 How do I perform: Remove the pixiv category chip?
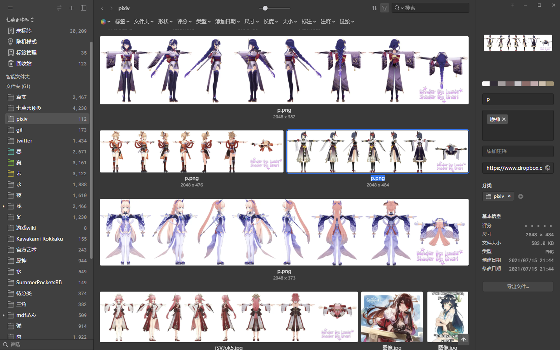pos(509,196)
